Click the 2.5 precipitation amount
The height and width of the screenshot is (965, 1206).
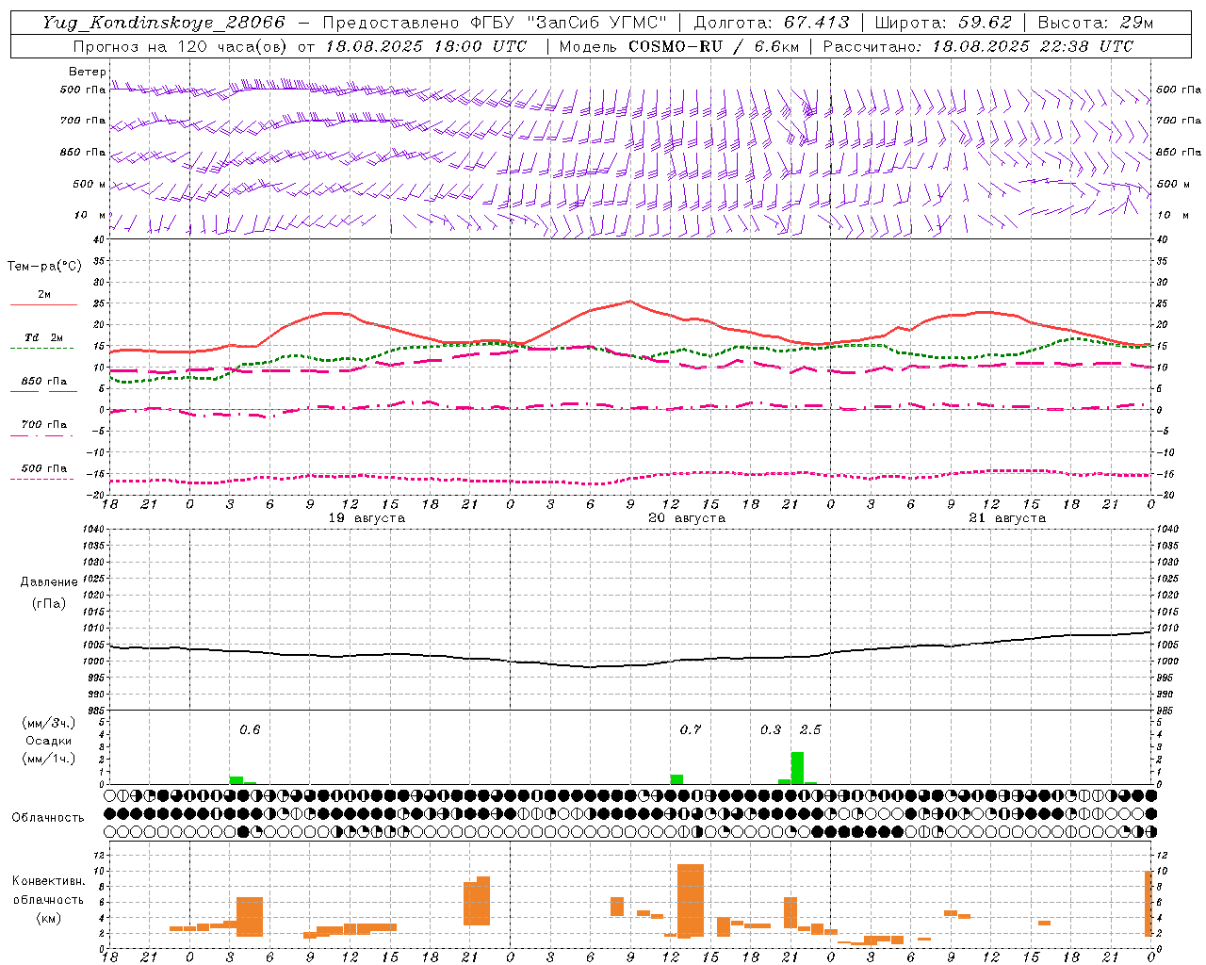click(x=810, y=729)
